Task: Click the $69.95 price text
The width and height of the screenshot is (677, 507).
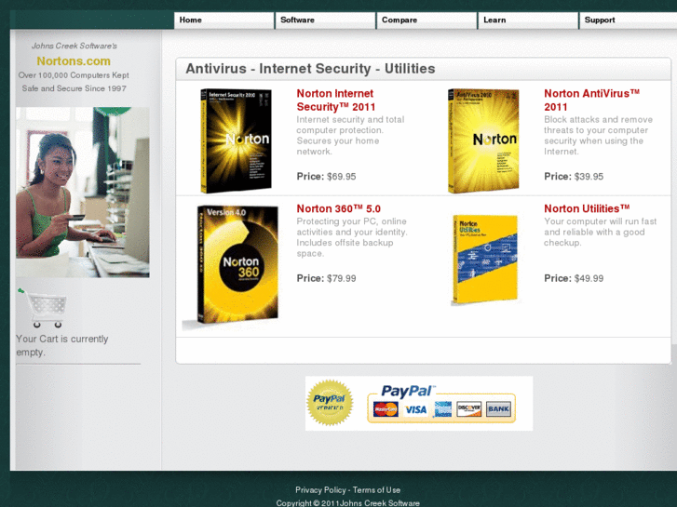Action: point(341,177)
